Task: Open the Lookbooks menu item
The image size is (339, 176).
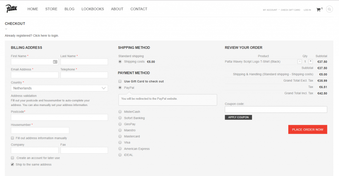Action: pos(93,9)
